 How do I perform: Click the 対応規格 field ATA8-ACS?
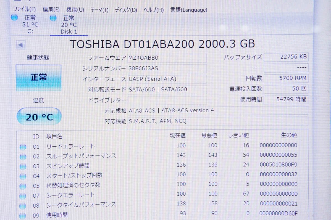(x=218, y=110)
